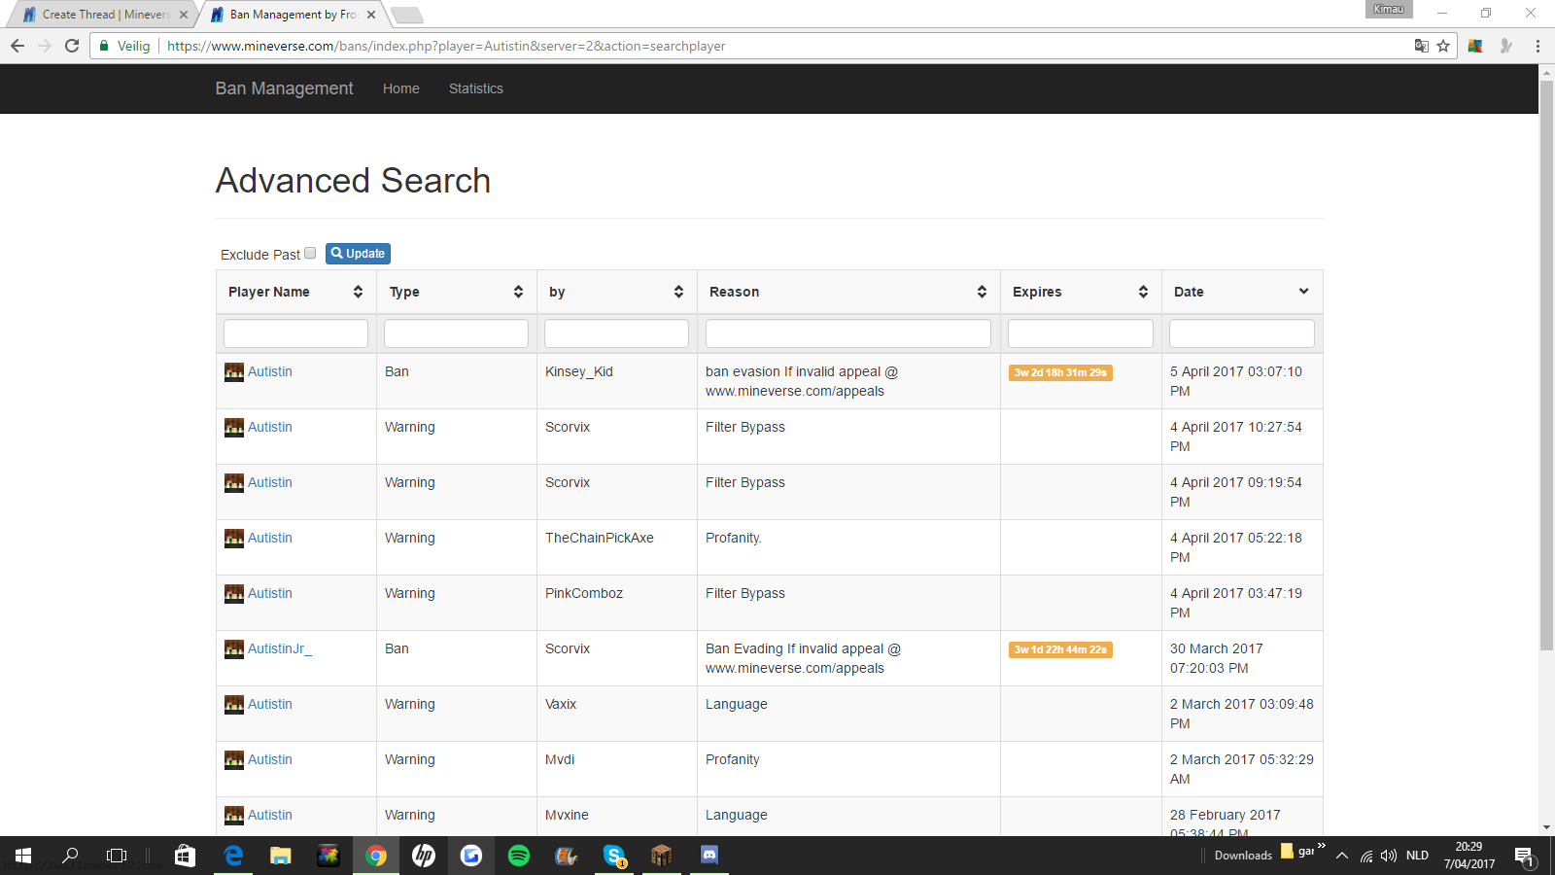This screenshot has width=1555, height=875.
Task: Open the Chrome three-dot menu
Action: pos(1538,46)
